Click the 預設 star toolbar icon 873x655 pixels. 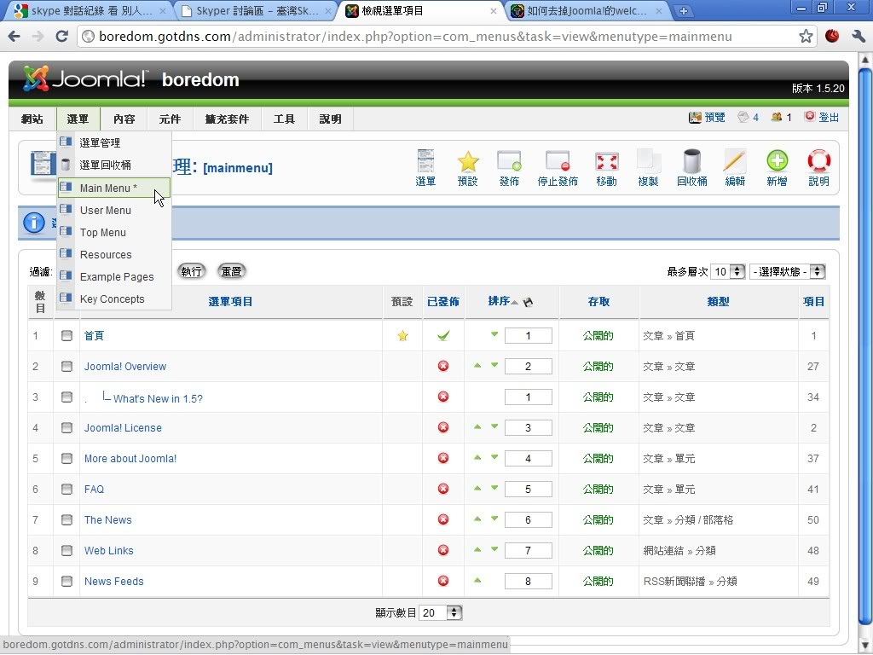tap(468, 168)
